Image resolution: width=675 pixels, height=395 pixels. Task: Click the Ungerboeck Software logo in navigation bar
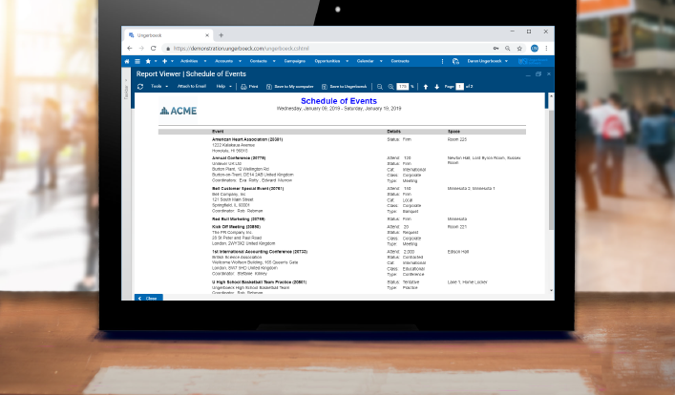coord(533,61)
